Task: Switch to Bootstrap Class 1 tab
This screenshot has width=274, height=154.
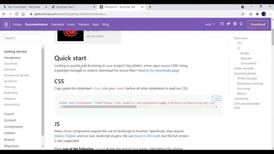Action: click(73, 7)
